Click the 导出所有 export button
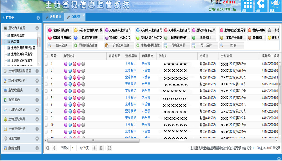Viewport: 282px width, 161px height. tap(204, 45)
